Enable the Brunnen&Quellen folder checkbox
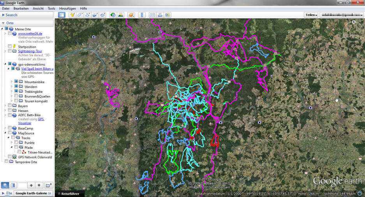Image resolution: width=365 pixels, height=197 pixels. point(16,96)
